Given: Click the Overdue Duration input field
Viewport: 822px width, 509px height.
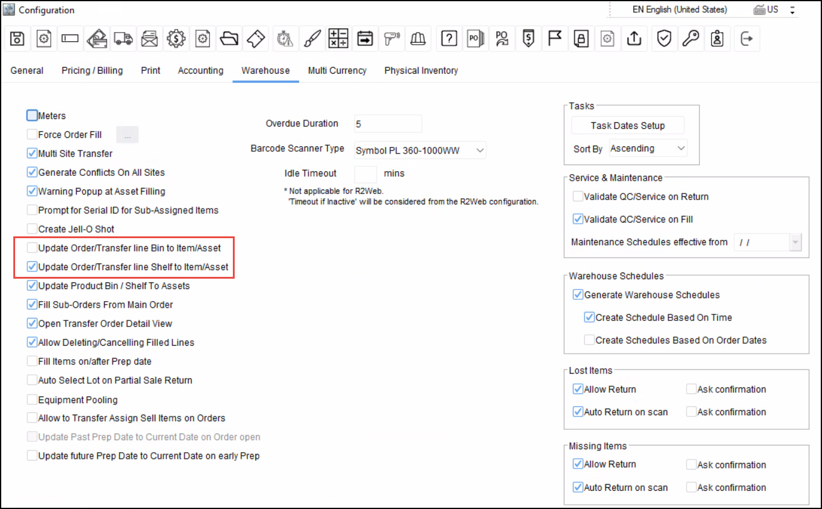Looking at the screenshot, I should [388, 124].
